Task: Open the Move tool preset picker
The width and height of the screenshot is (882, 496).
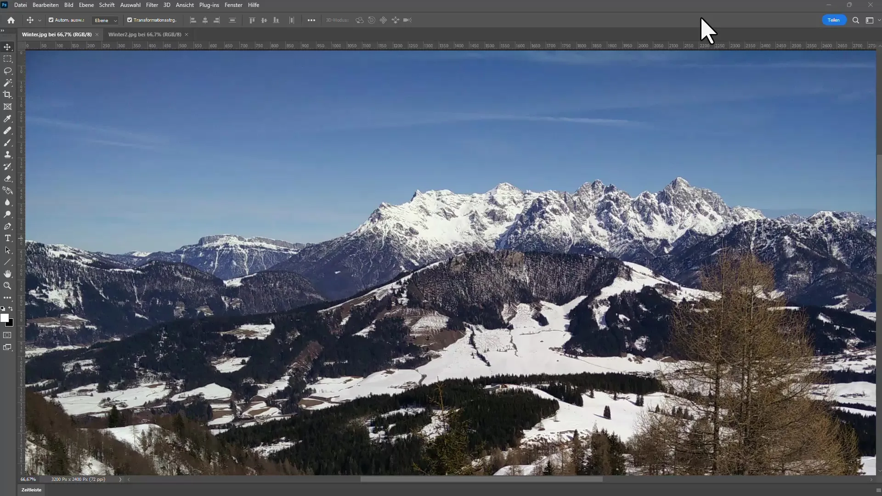Action: [x=40, y=20]
